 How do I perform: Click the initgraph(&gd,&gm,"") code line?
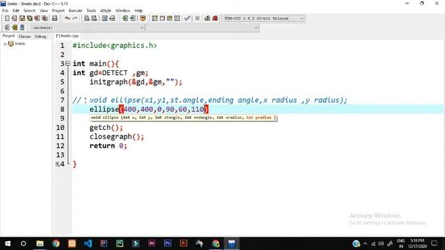[136, 82]
